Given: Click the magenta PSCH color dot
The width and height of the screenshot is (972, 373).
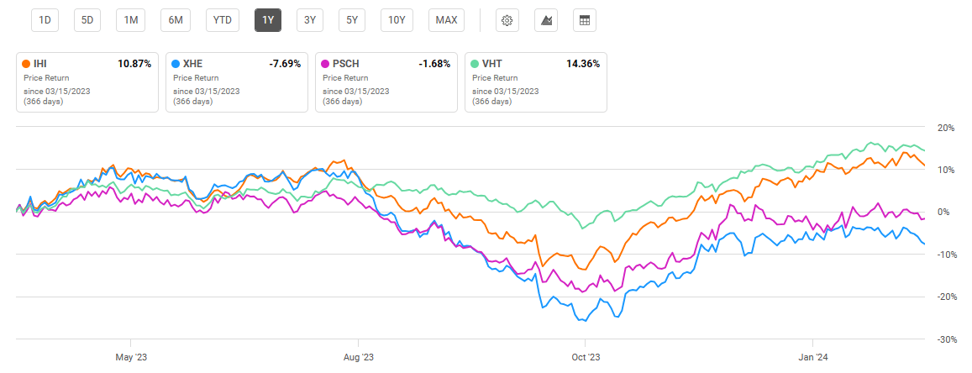Looking at the screenshot, I should coord(326,64).
